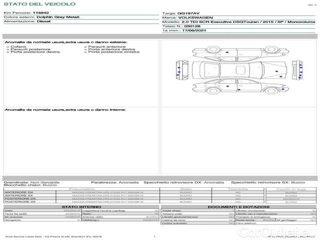Select the 'Paraurti posteriore' damage entry
320x240 pixels.
(x=30, y=49)
